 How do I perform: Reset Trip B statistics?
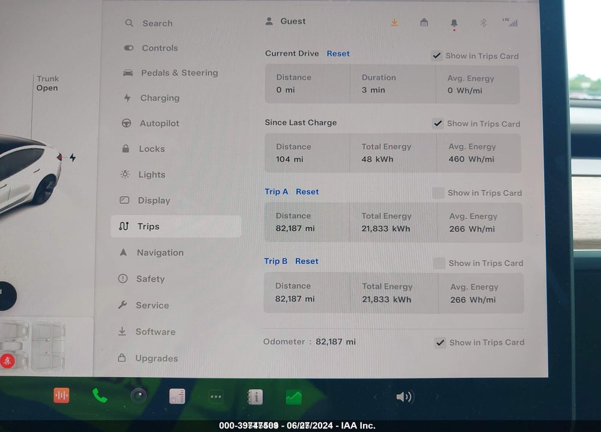click(x=307, y=261)
